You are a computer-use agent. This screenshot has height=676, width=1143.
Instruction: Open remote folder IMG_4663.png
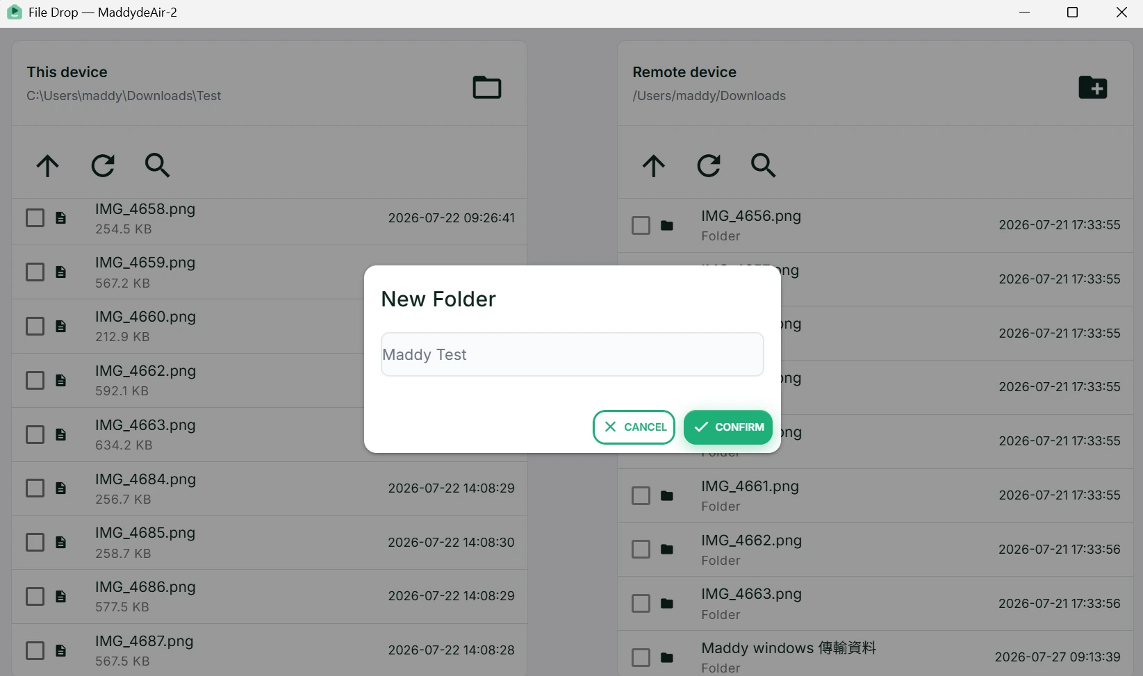[x=751, y=594]
